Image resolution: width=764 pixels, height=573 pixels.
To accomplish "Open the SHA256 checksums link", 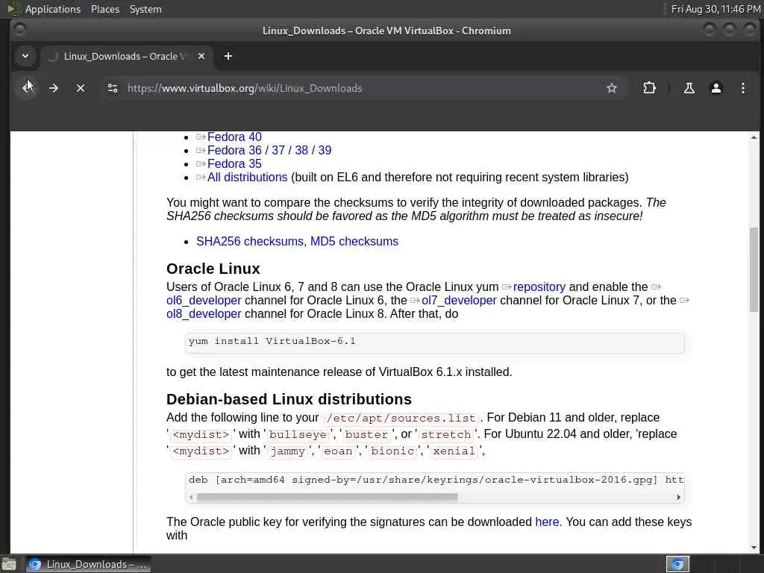I will (x=249, y=241).
